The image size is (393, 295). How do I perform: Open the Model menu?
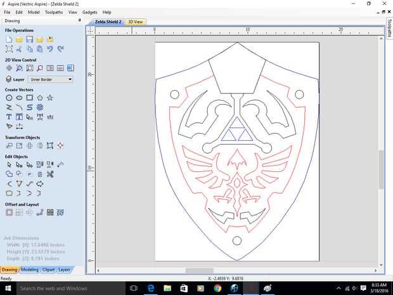click(34, 12)
